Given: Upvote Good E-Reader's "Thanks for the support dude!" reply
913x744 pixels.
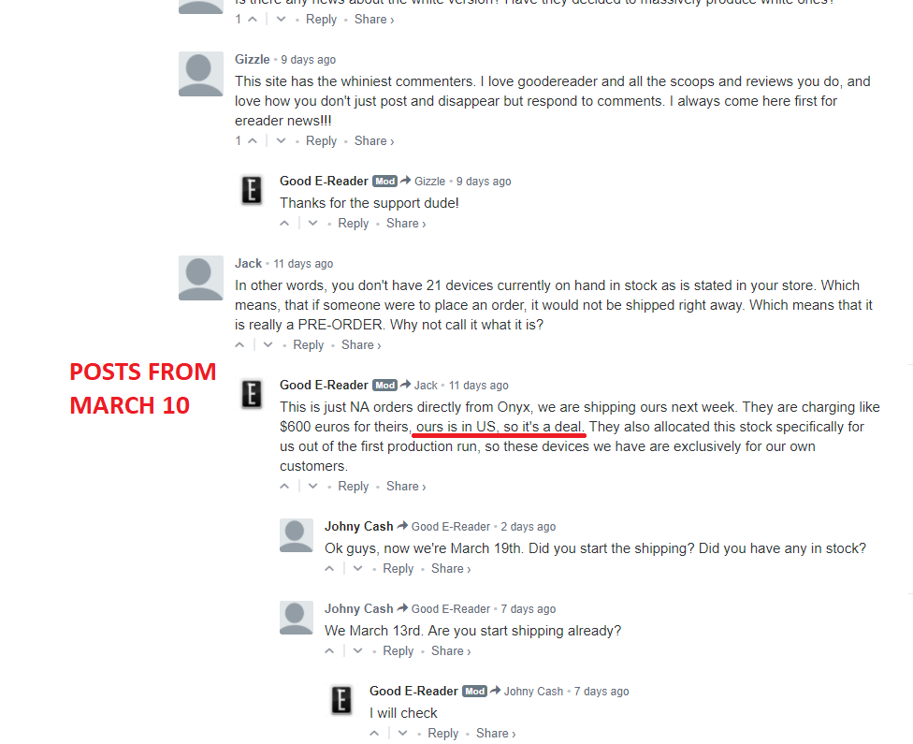Looking at the screenshot, I should click(284, 223).
